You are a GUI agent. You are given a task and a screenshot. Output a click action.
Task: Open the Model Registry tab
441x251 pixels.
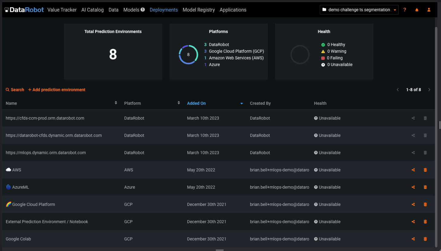[199, 10]
